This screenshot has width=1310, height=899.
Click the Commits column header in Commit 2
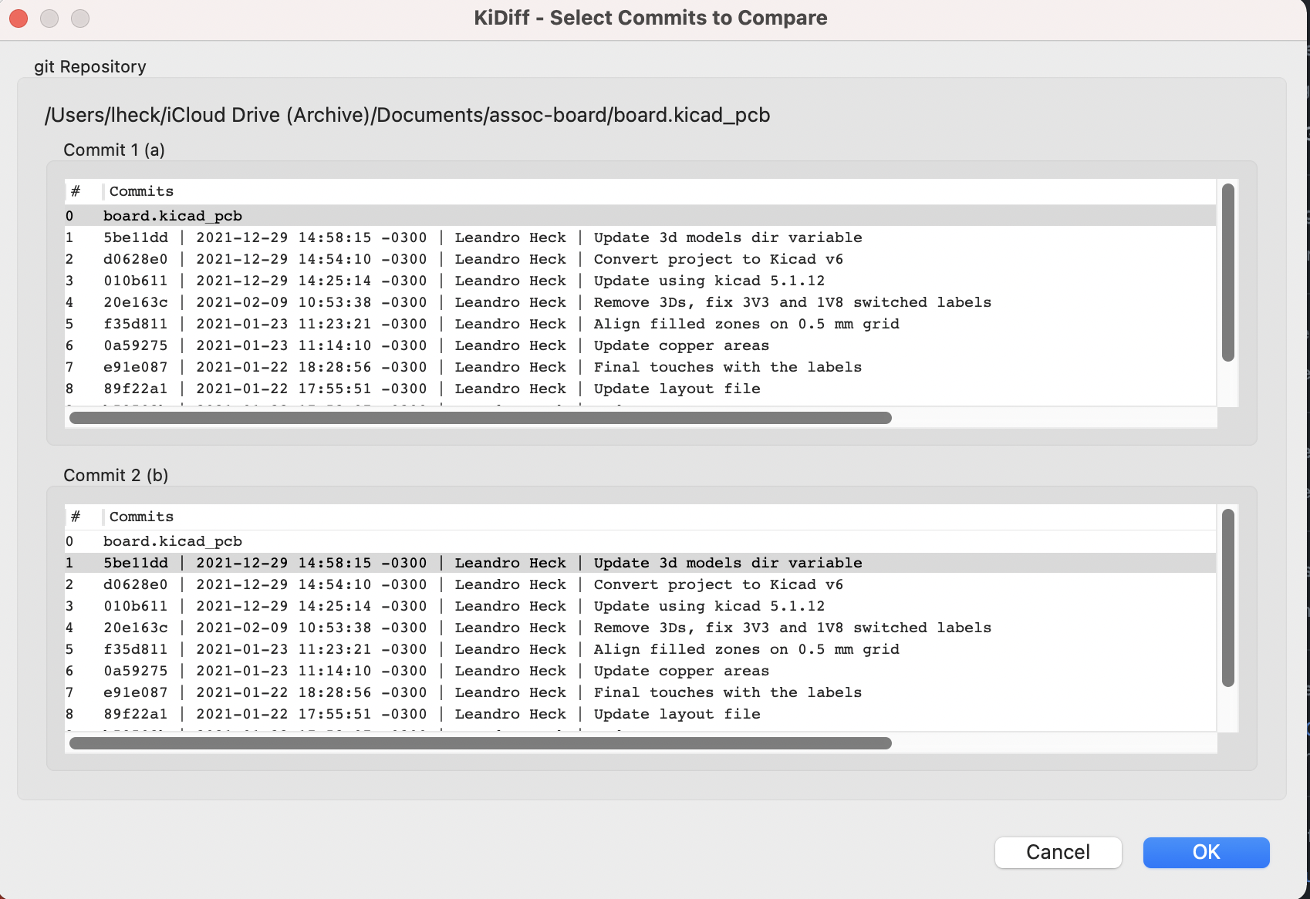tap(660, 517)
